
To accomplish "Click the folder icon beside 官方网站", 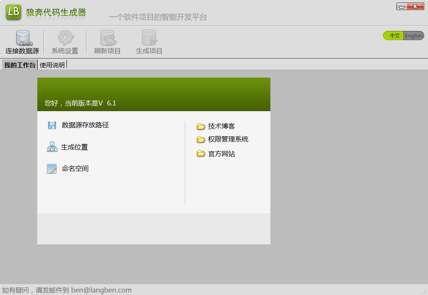I will coord(201,154).
